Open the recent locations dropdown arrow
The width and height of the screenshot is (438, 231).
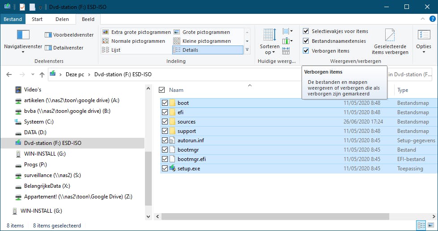point(32,74)
